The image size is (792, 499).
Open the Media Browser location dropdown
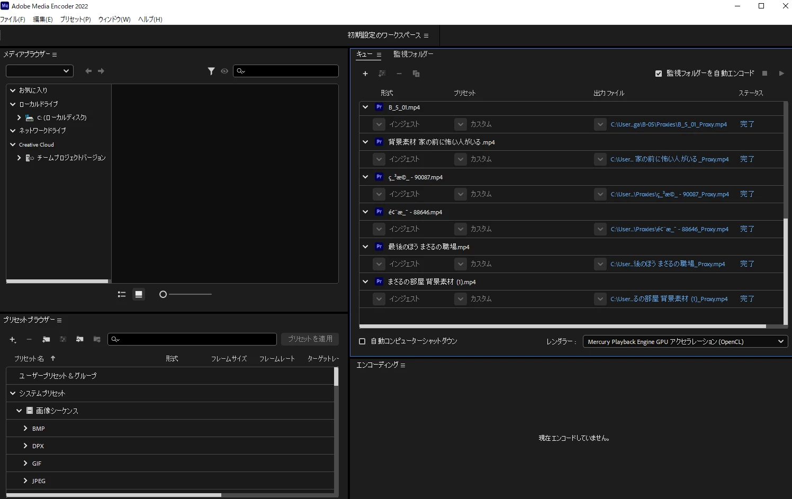click(x=40, y=71)
